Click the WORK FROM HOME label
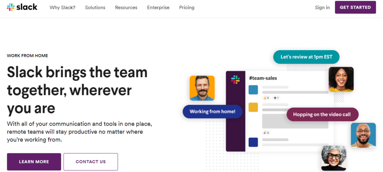This screenshot has height=172, width=383. click(27, 56)
